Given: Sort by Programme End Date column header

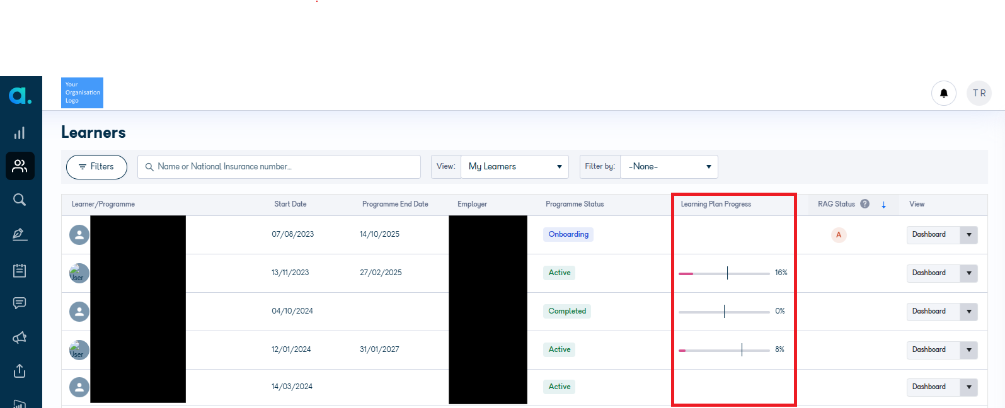Looking at the screenshot, I should 395,205.
